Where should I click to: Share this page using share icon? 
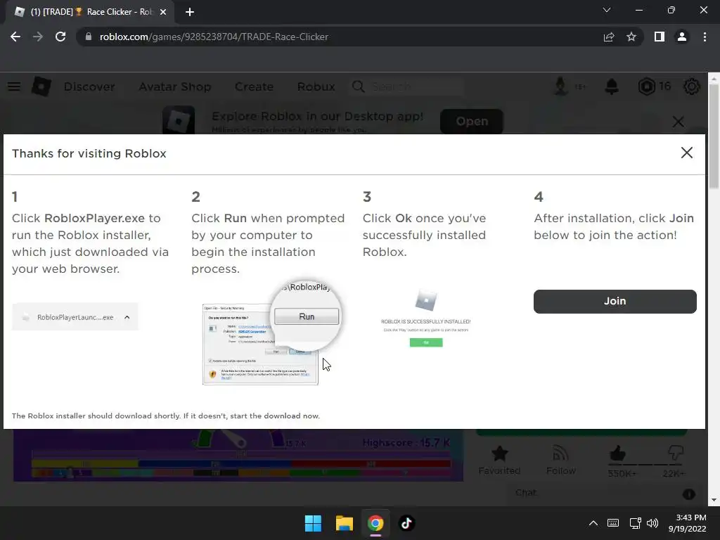point(609,37)
